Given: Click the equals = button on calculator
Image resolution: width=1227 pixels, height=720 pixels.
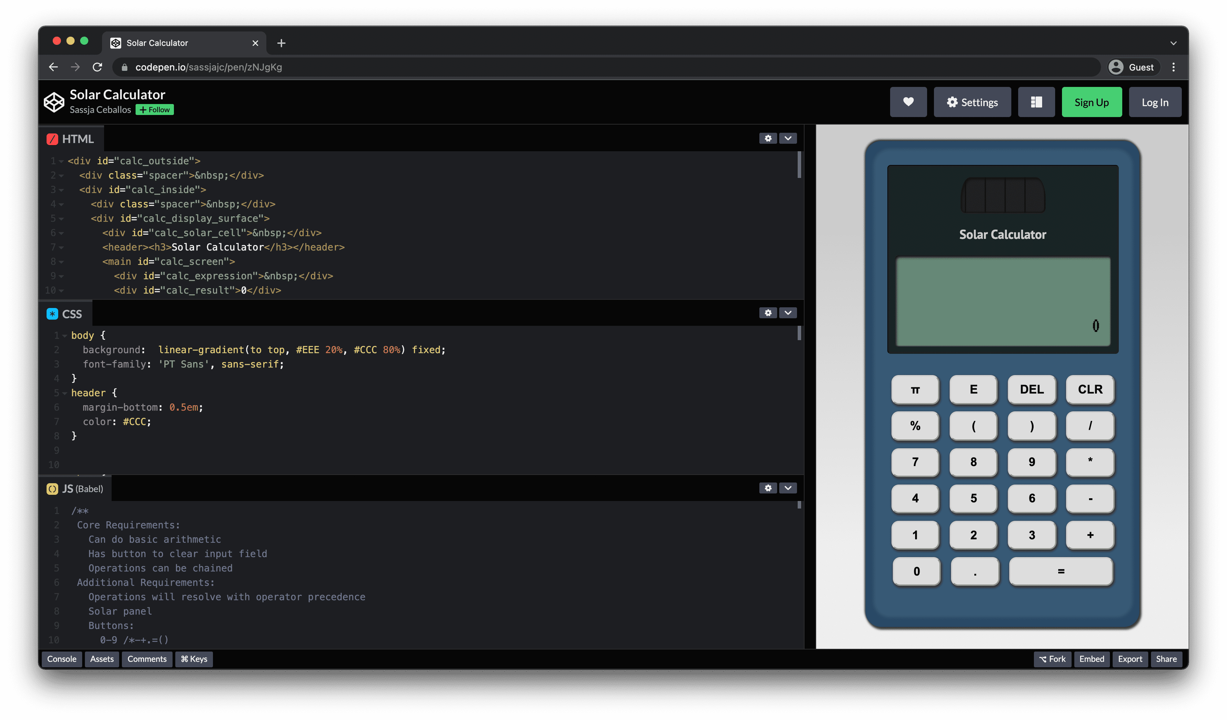Looking at the screenshot, I should click(1060, 570).
